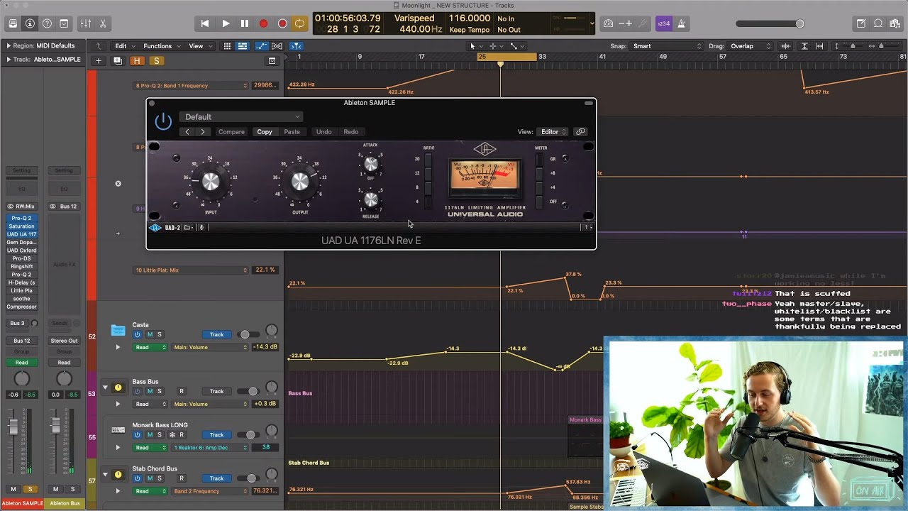Adjust the Stab Chord Bus volume slider
Viewport: 908px width, 511px height.
click(248, 478)
